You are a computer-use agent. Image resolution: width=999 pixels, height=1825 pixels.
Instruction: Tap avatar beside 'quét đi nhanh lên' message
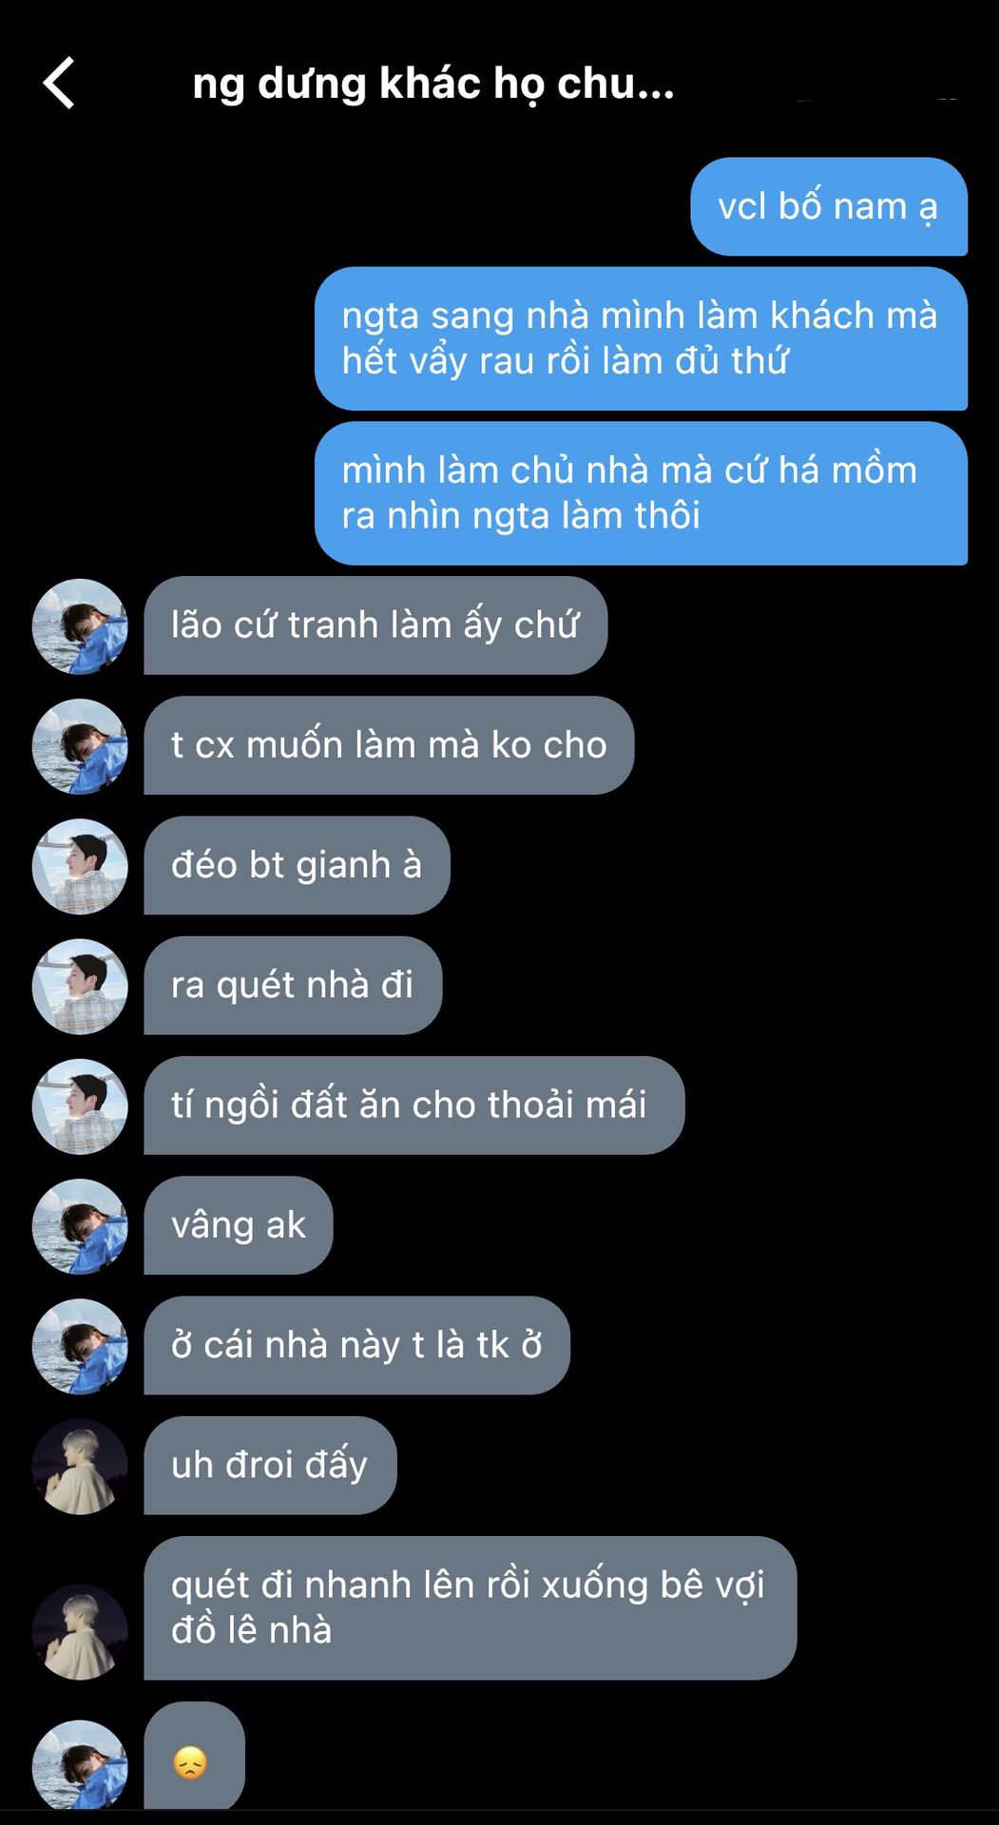(x=80, y=1632)
